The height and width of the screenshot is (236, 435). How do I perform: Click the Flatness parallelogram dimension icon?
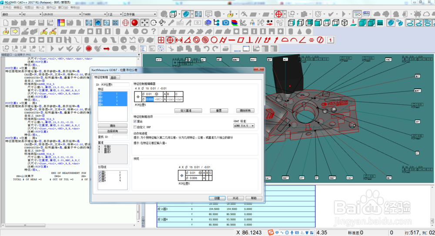coord(240,40)
